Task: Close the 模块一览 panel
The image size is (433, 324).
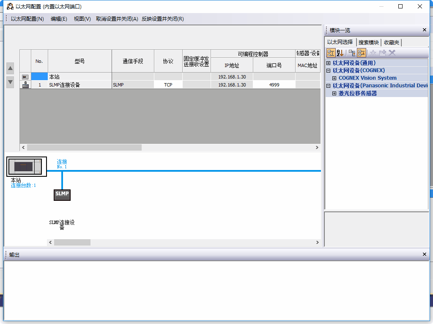Action: click(425, 30)
